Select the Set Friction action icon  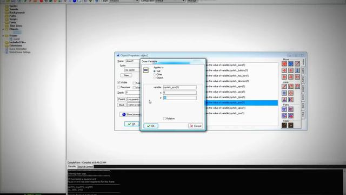click(297, 77)
